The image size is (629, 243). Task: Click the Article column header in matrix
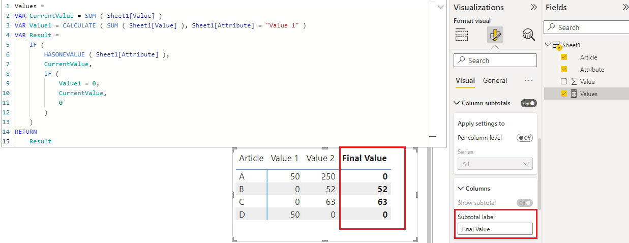pyautogui.click(x=251, y=158)
